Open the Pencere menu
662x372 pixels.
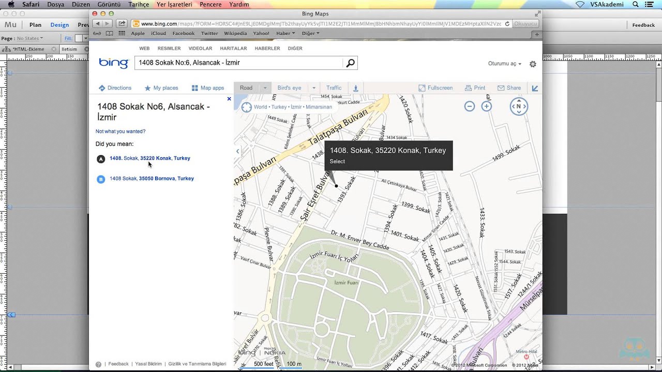pos(210,5)
